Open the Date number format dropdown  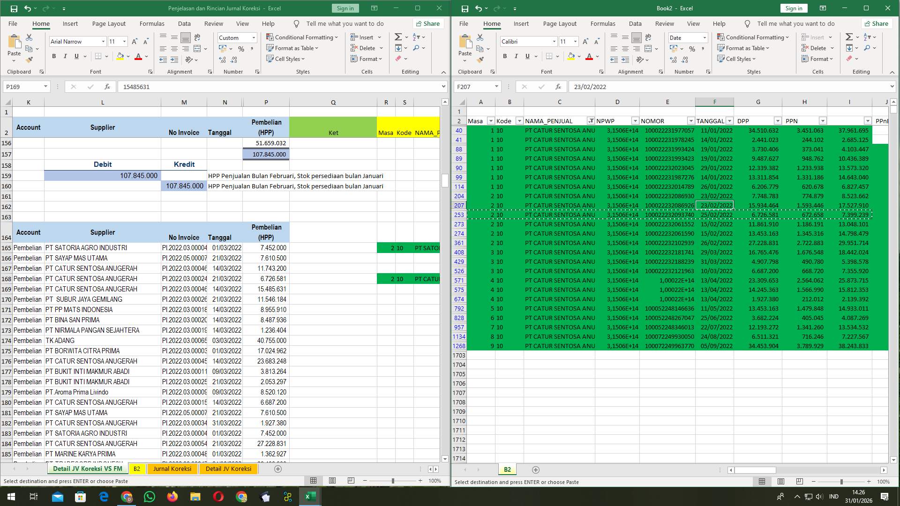pyautogui.click(x=704, y=37)
